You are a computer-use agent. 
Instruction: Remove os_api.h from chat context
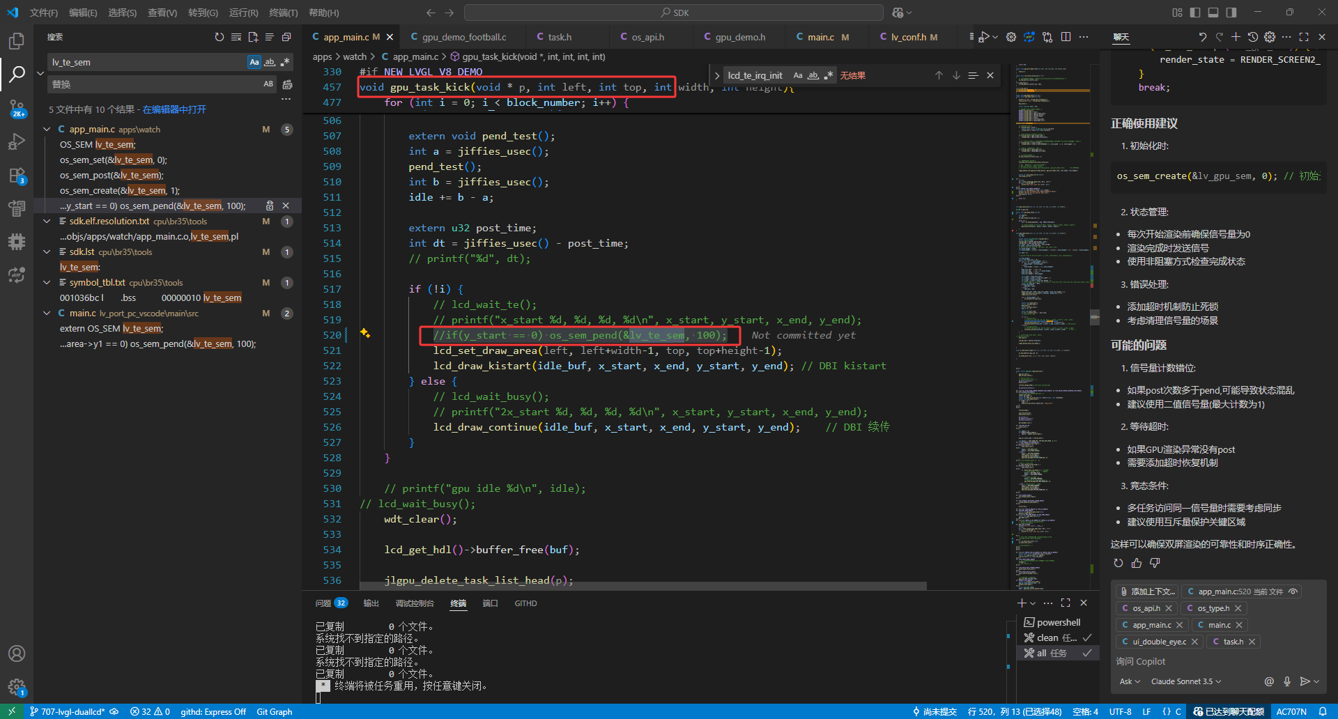coord(1169,608)
